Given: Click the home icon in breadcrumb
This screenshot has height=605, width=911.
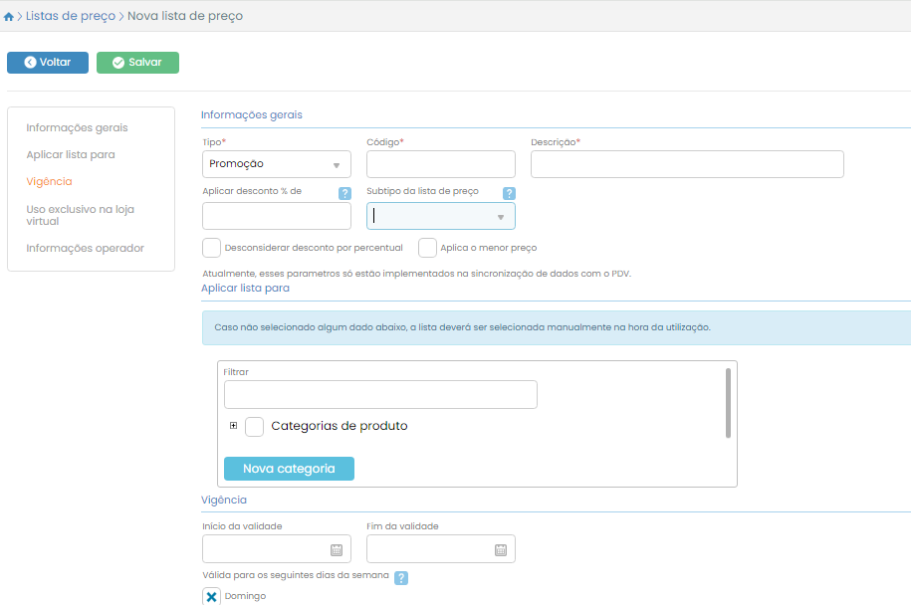Looking at the screenshot, I should point(9,17).
